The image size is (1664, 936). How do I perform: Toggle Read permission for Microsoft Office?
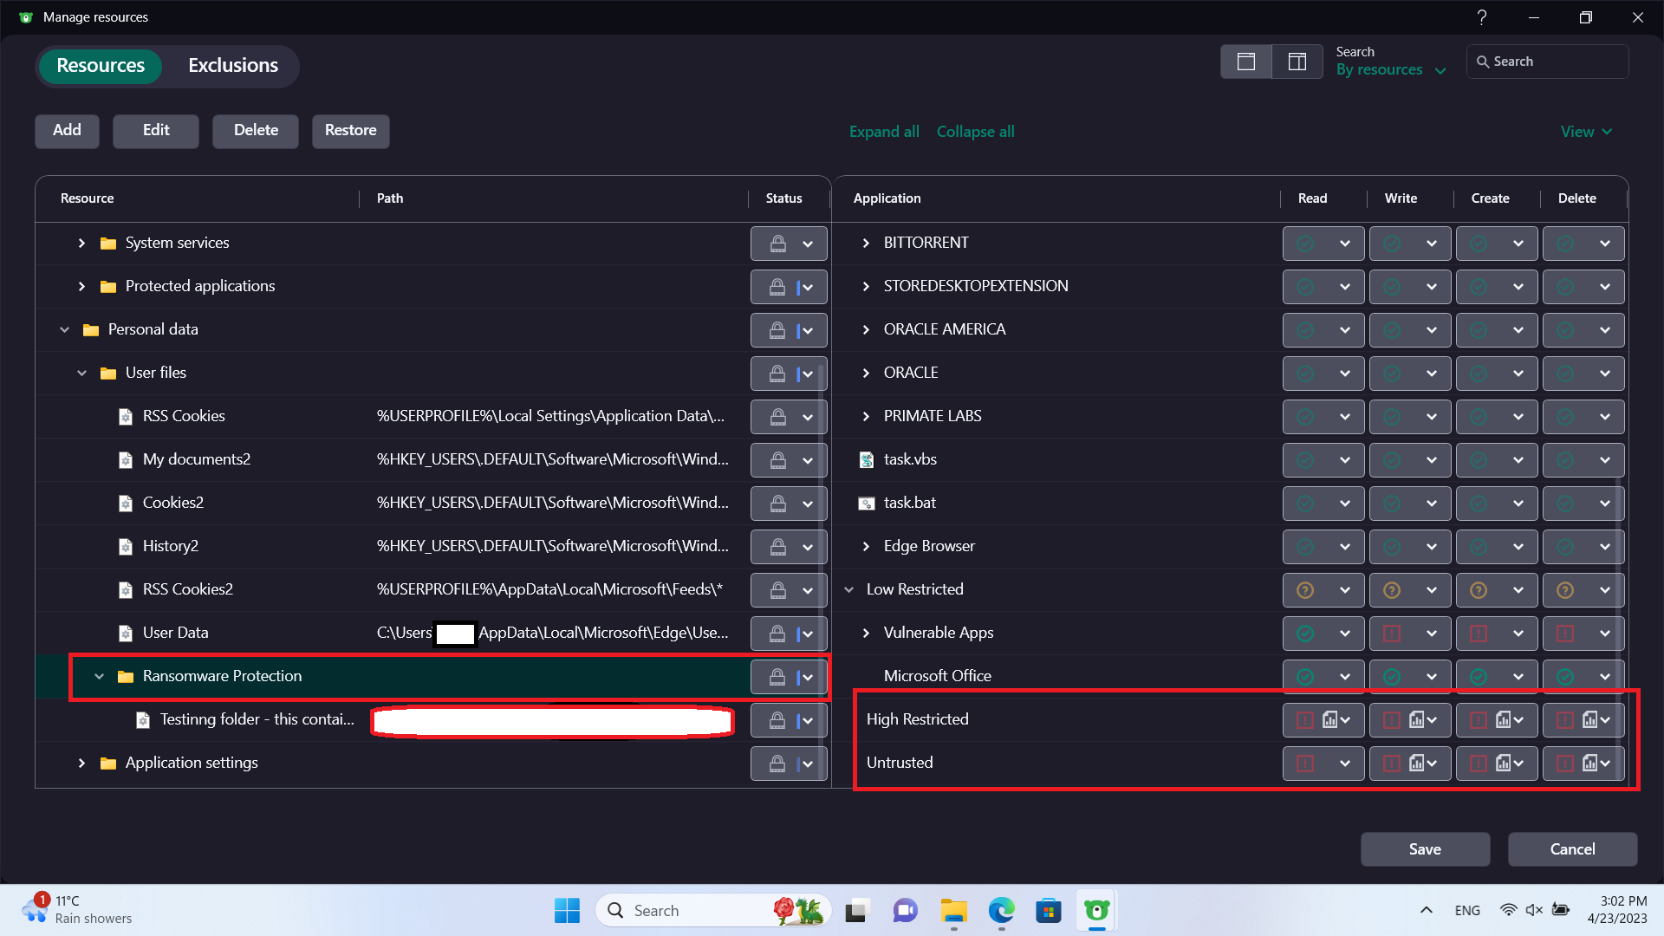[1305, 677]
